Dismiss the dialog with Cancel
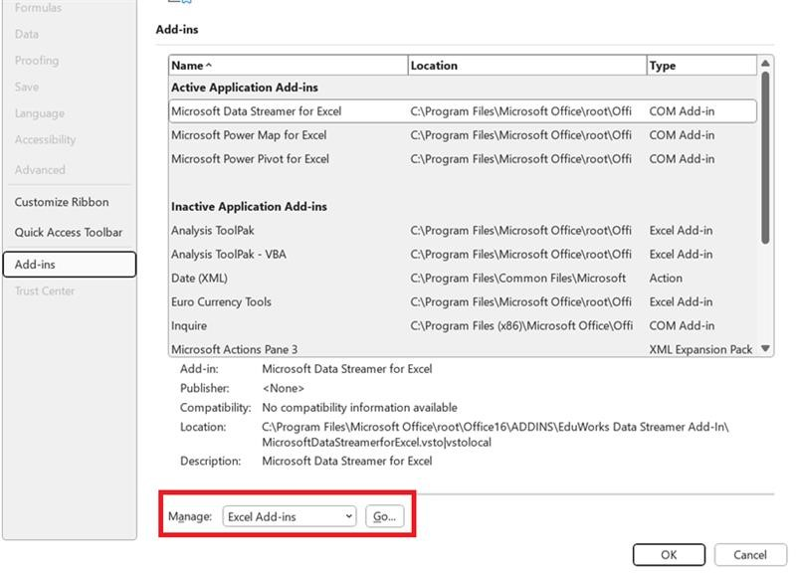Screen dimensions: 796x576 749,554
